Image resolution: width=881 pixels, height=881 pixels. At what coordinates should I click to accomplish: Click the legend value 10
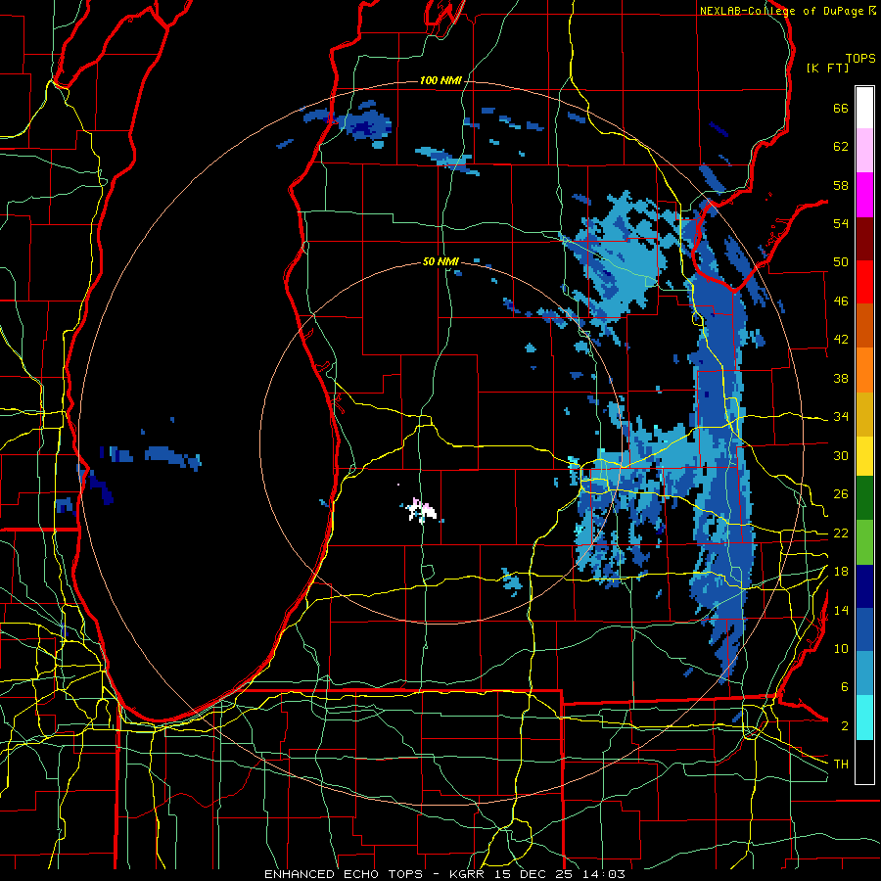(x=841, y=648)
